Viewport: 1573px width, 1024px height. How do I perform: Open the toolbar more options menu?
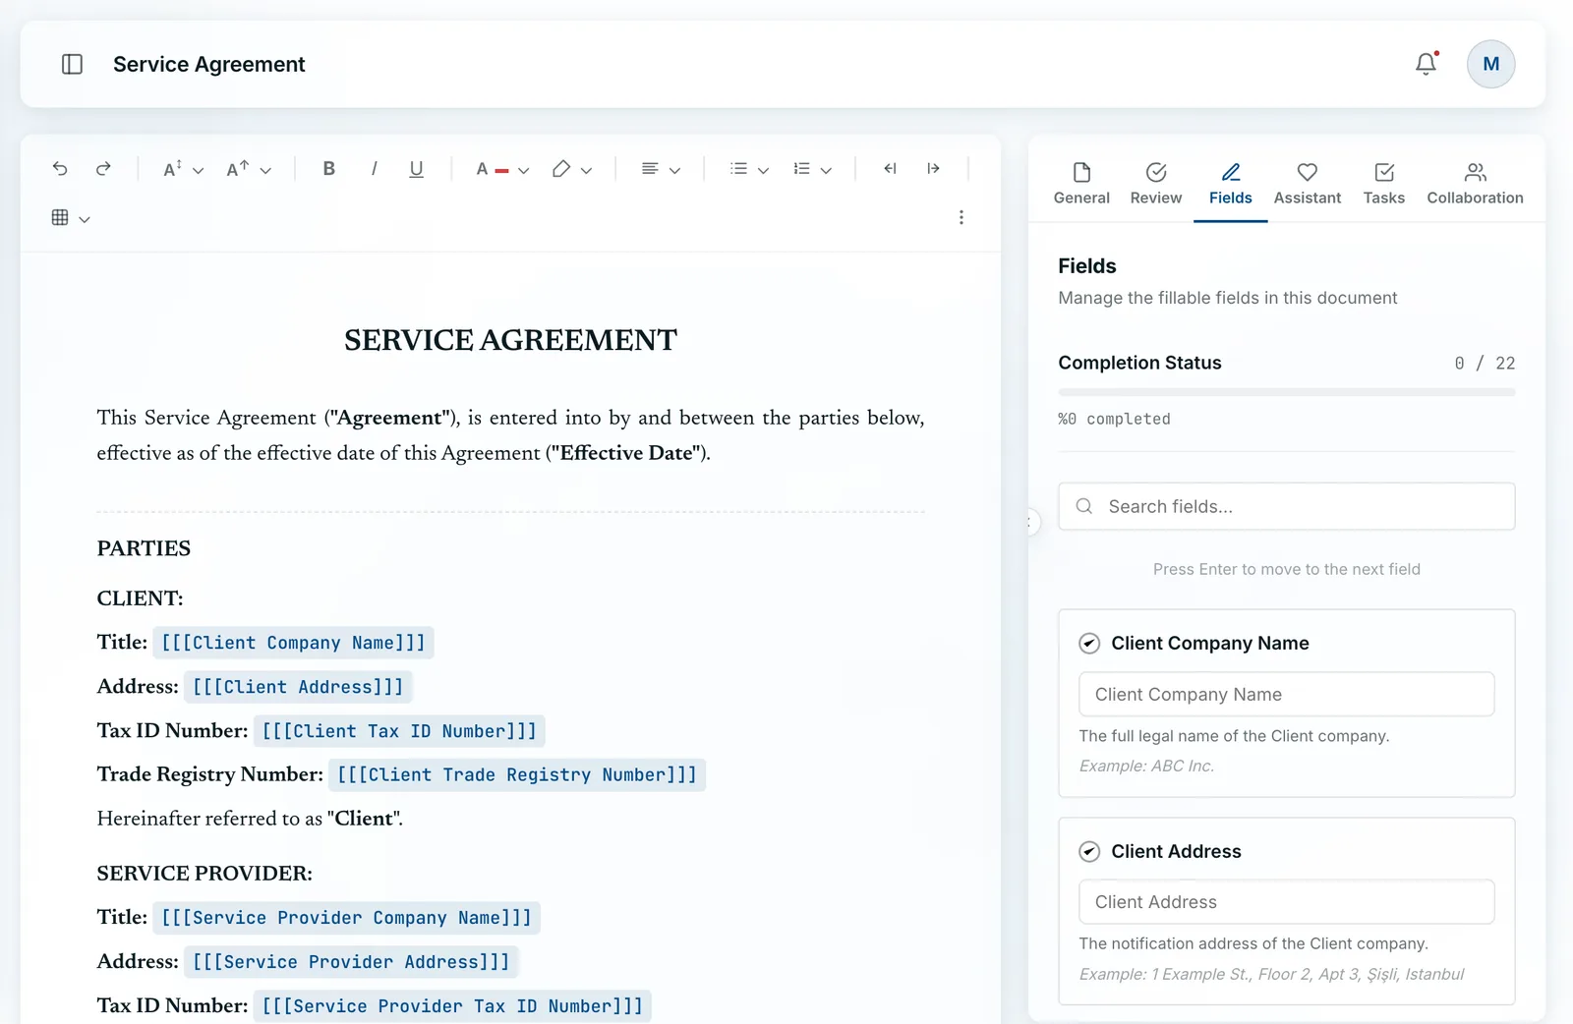coord(961,217)
